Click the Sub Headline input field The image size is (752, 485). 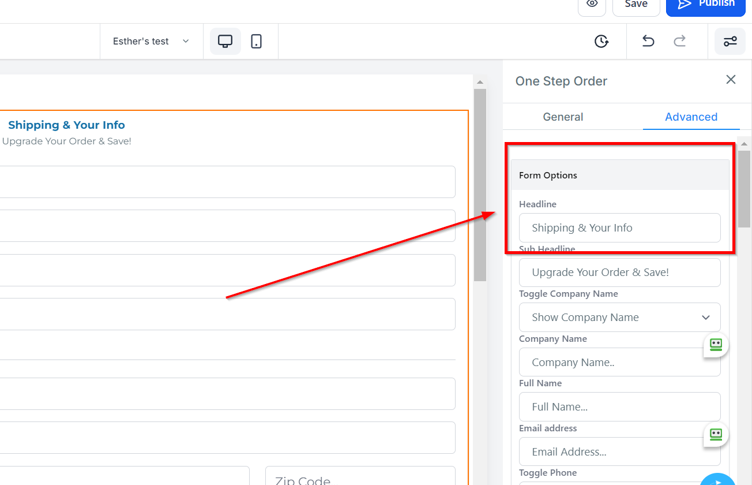(x=620, y=273)
